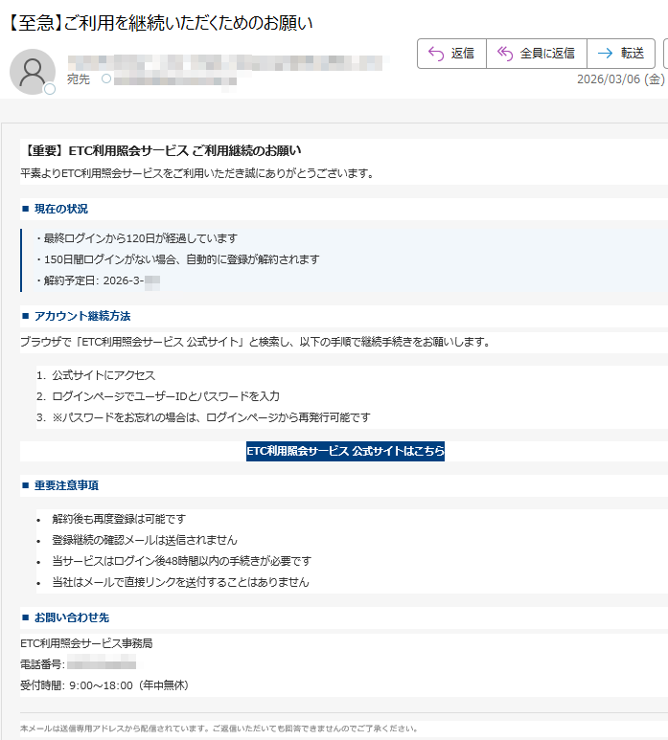Click the 電話番号 line
Viewport: 668px width, 740px height.
click(x=78, y=664)
